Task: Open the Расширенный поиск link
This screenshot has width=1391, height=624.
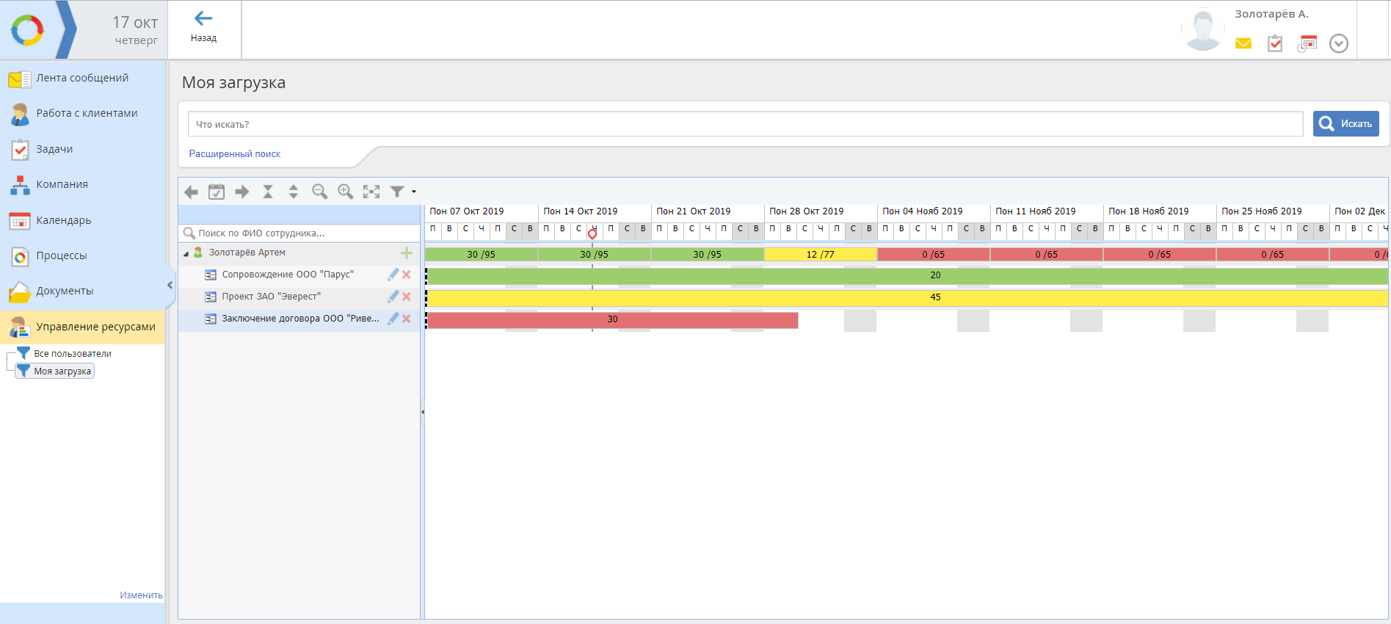Action: click(x=235, y=154)
